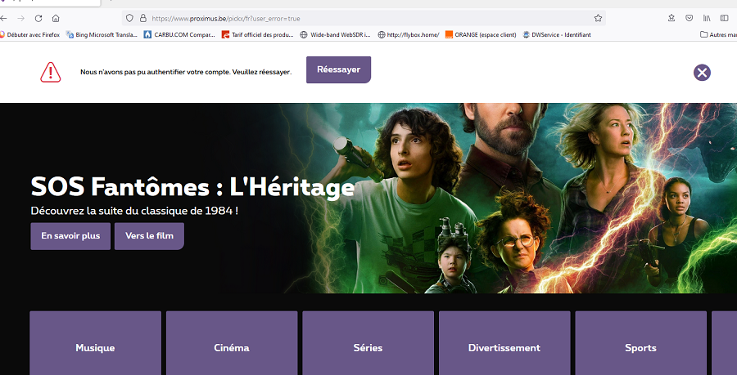Image resolution: width=737 pixels, height=375 pixels.
Task: Click Vers le film button
Action: point(150,236)
